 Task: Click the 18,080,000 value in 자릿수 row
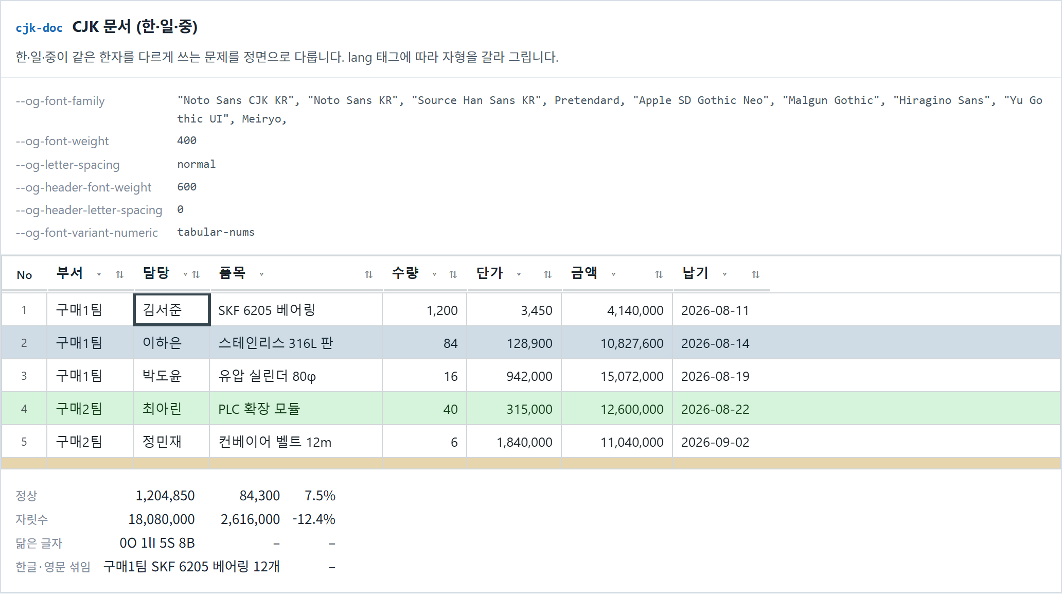[161, 519]
